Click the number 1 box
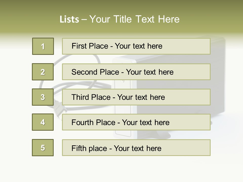The width and height of the screenshot is (243, 182). 43,46
